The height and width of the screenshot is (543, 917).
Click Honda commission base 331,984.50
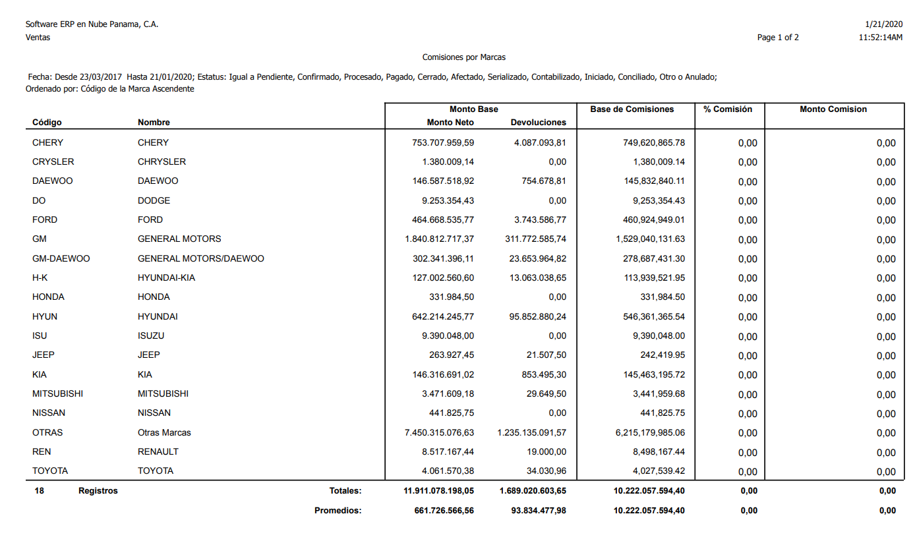point(663,297)
